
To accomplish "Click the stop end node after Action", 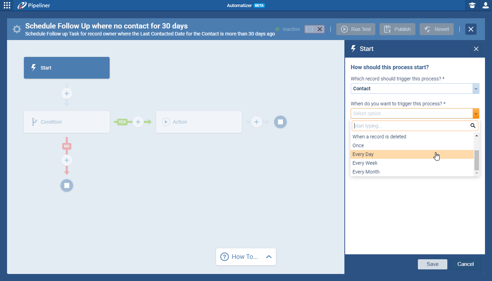I will pos(280,122).
